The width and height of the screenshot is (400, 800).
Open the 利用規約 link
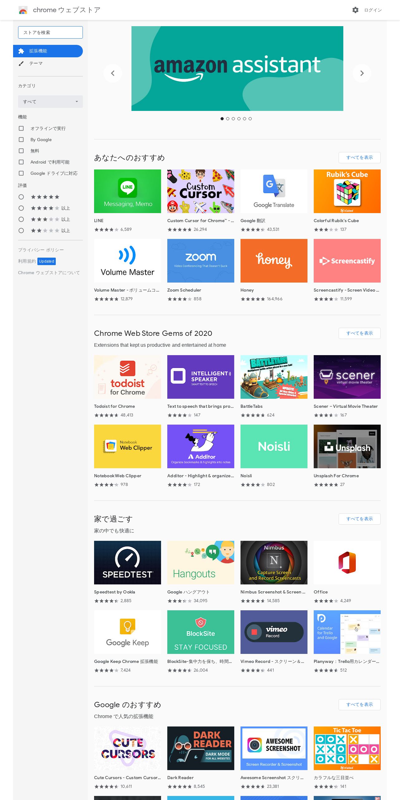pyautogui.click(x=27, y=261)
